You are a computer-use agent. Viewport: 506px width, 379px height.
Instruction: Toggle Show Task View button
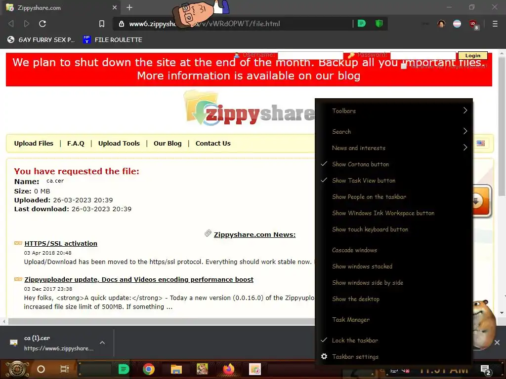pyautogui.click(x=394, y=181)
